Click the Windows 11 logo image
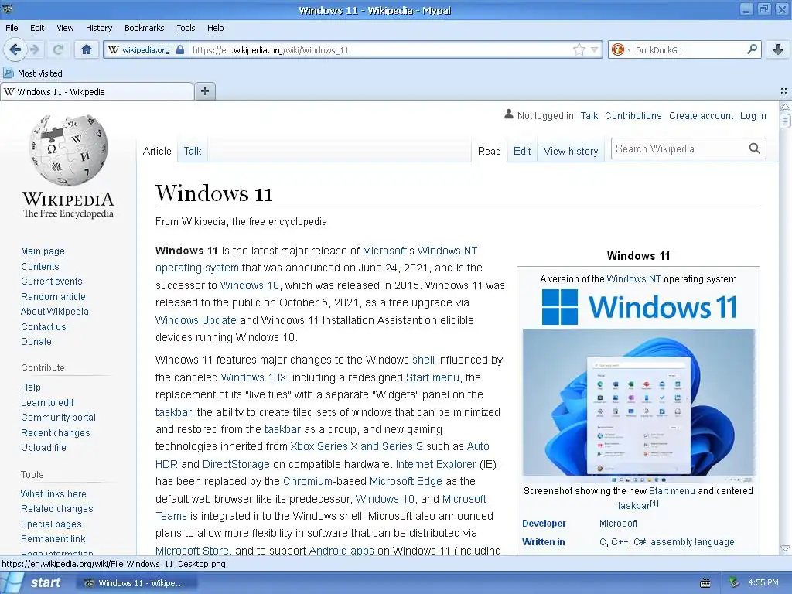This screenshot has height=594, width=792. pos(639,306)
